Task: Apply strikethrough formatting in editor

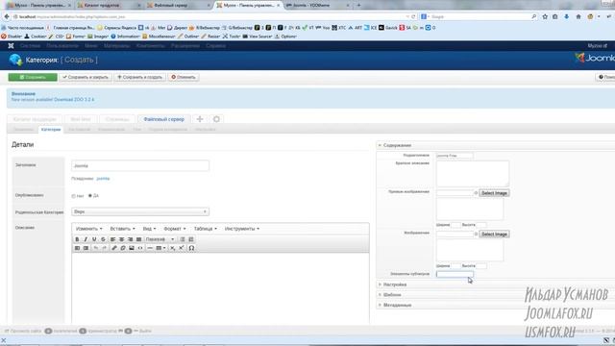Action: [x=103, y=239]
